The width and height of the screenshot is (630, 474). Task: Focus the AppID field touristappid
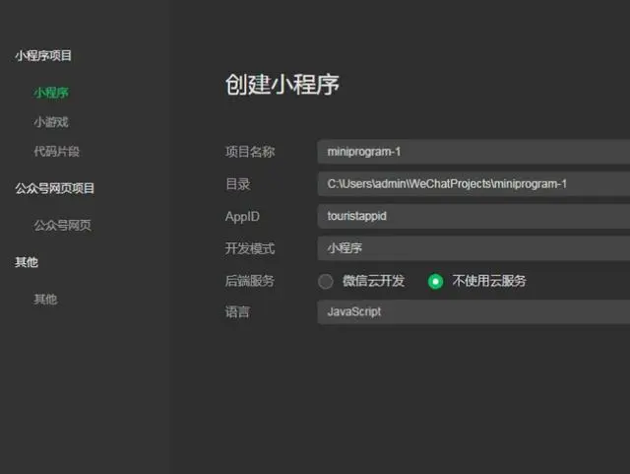point(473,216)
